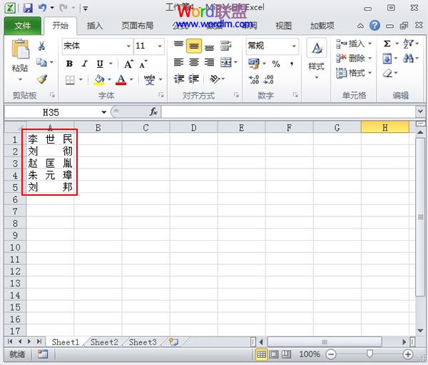Toggle Bold formatting
This screenshot has width=428, height=365.
point(70,64)
